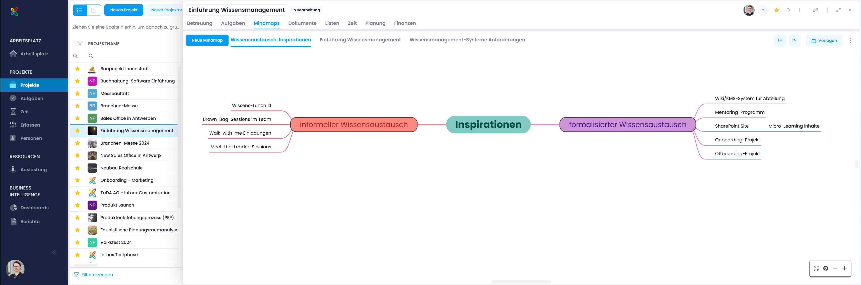Toggle favorite star for Volksfest 2024

click(78, 242)
